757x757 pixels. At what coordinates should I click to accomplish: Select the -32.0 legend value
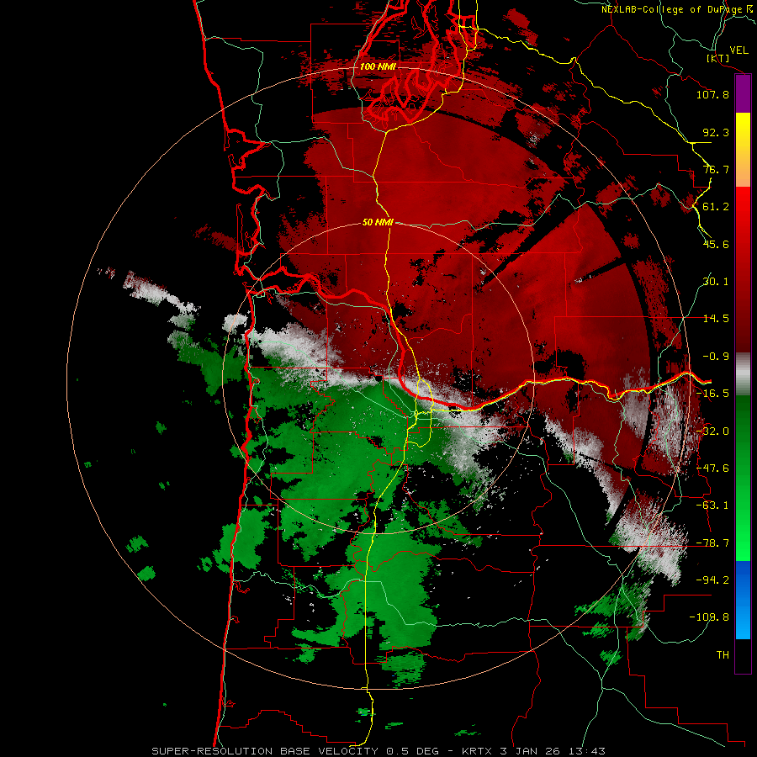[712, 431]
